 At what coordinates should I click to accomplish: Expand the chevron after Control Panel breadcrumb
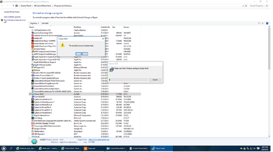pyautogui.click(x=33, y=6)
